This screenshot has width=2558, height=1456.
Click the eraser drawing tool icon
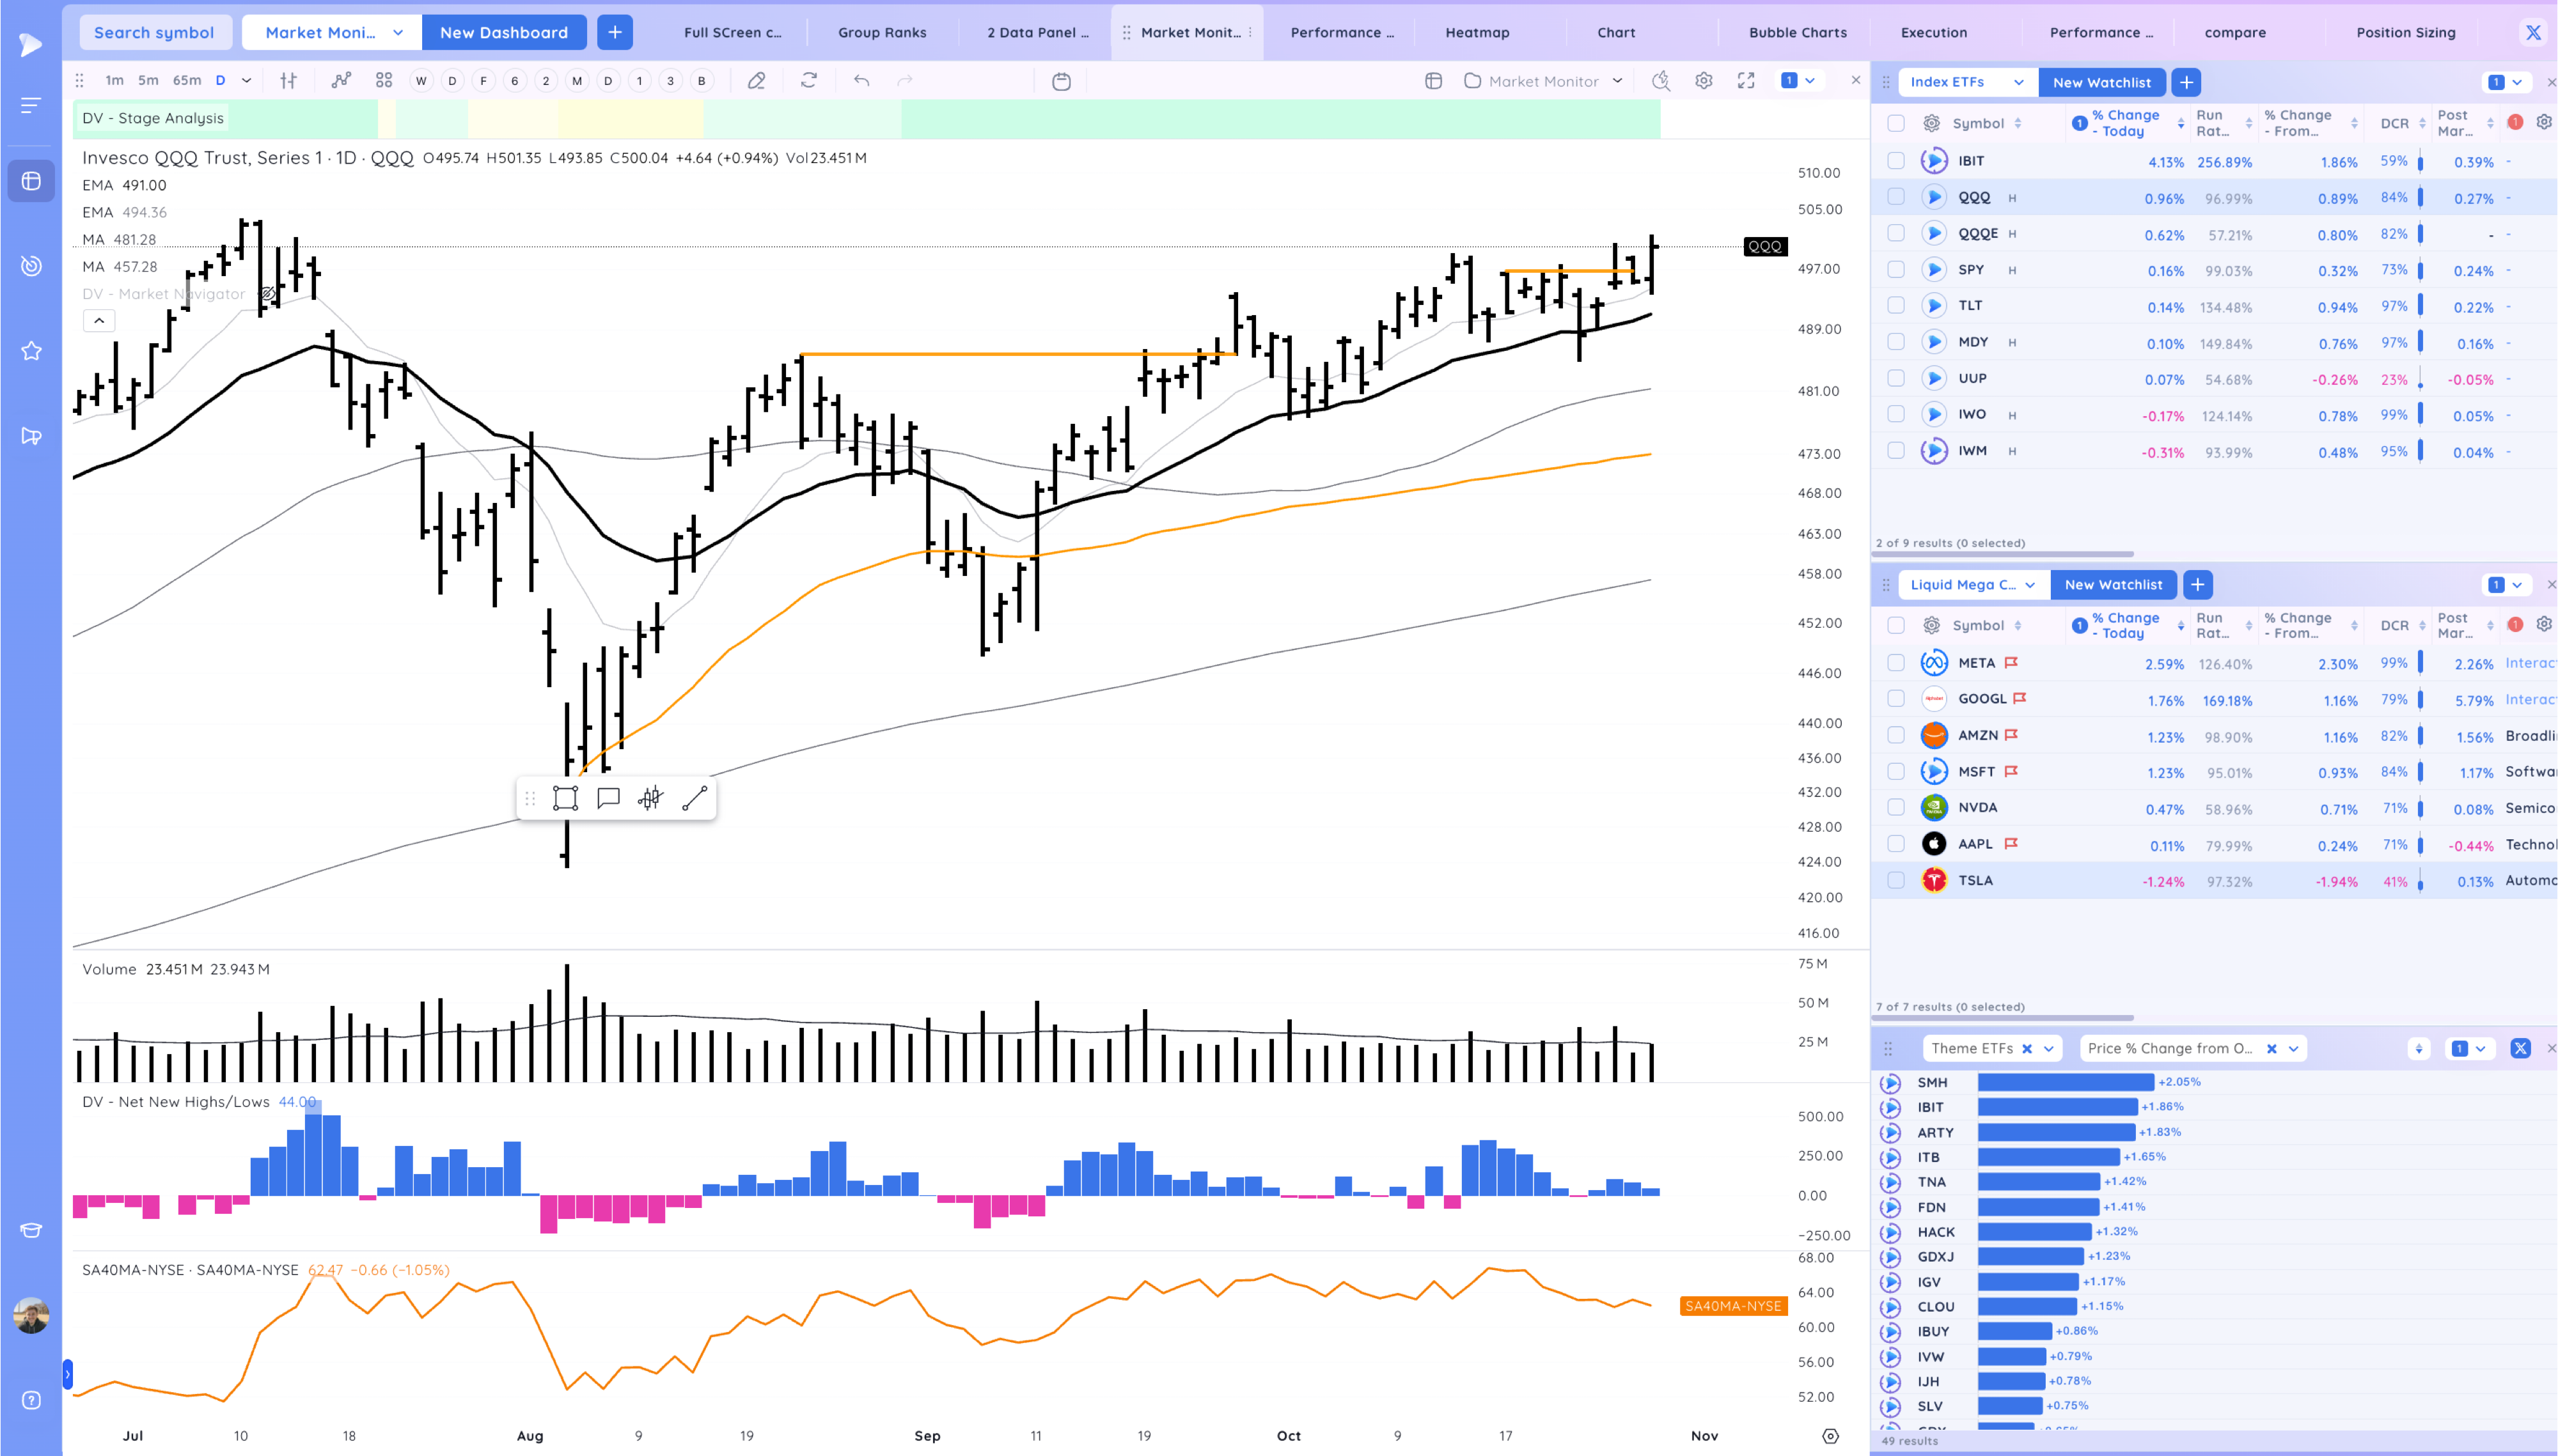click(x=757, y=81)
